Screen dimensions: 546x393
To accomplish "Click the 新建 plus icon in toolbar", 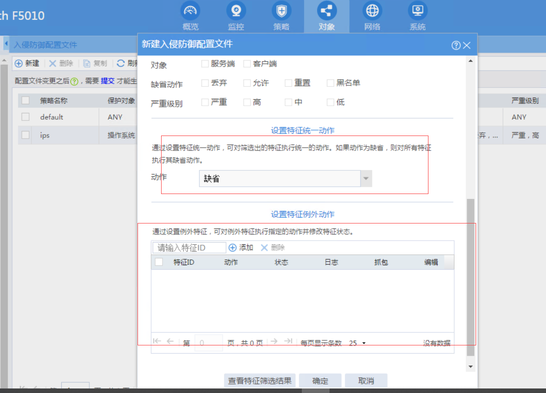I will (x=19, y=63).
